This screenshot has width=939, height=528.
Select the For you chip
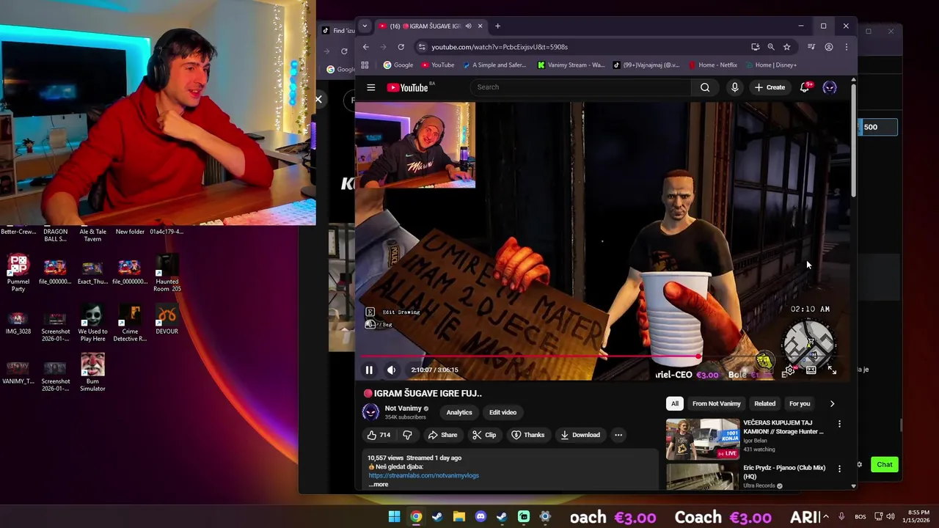click(x=799, y=403)
